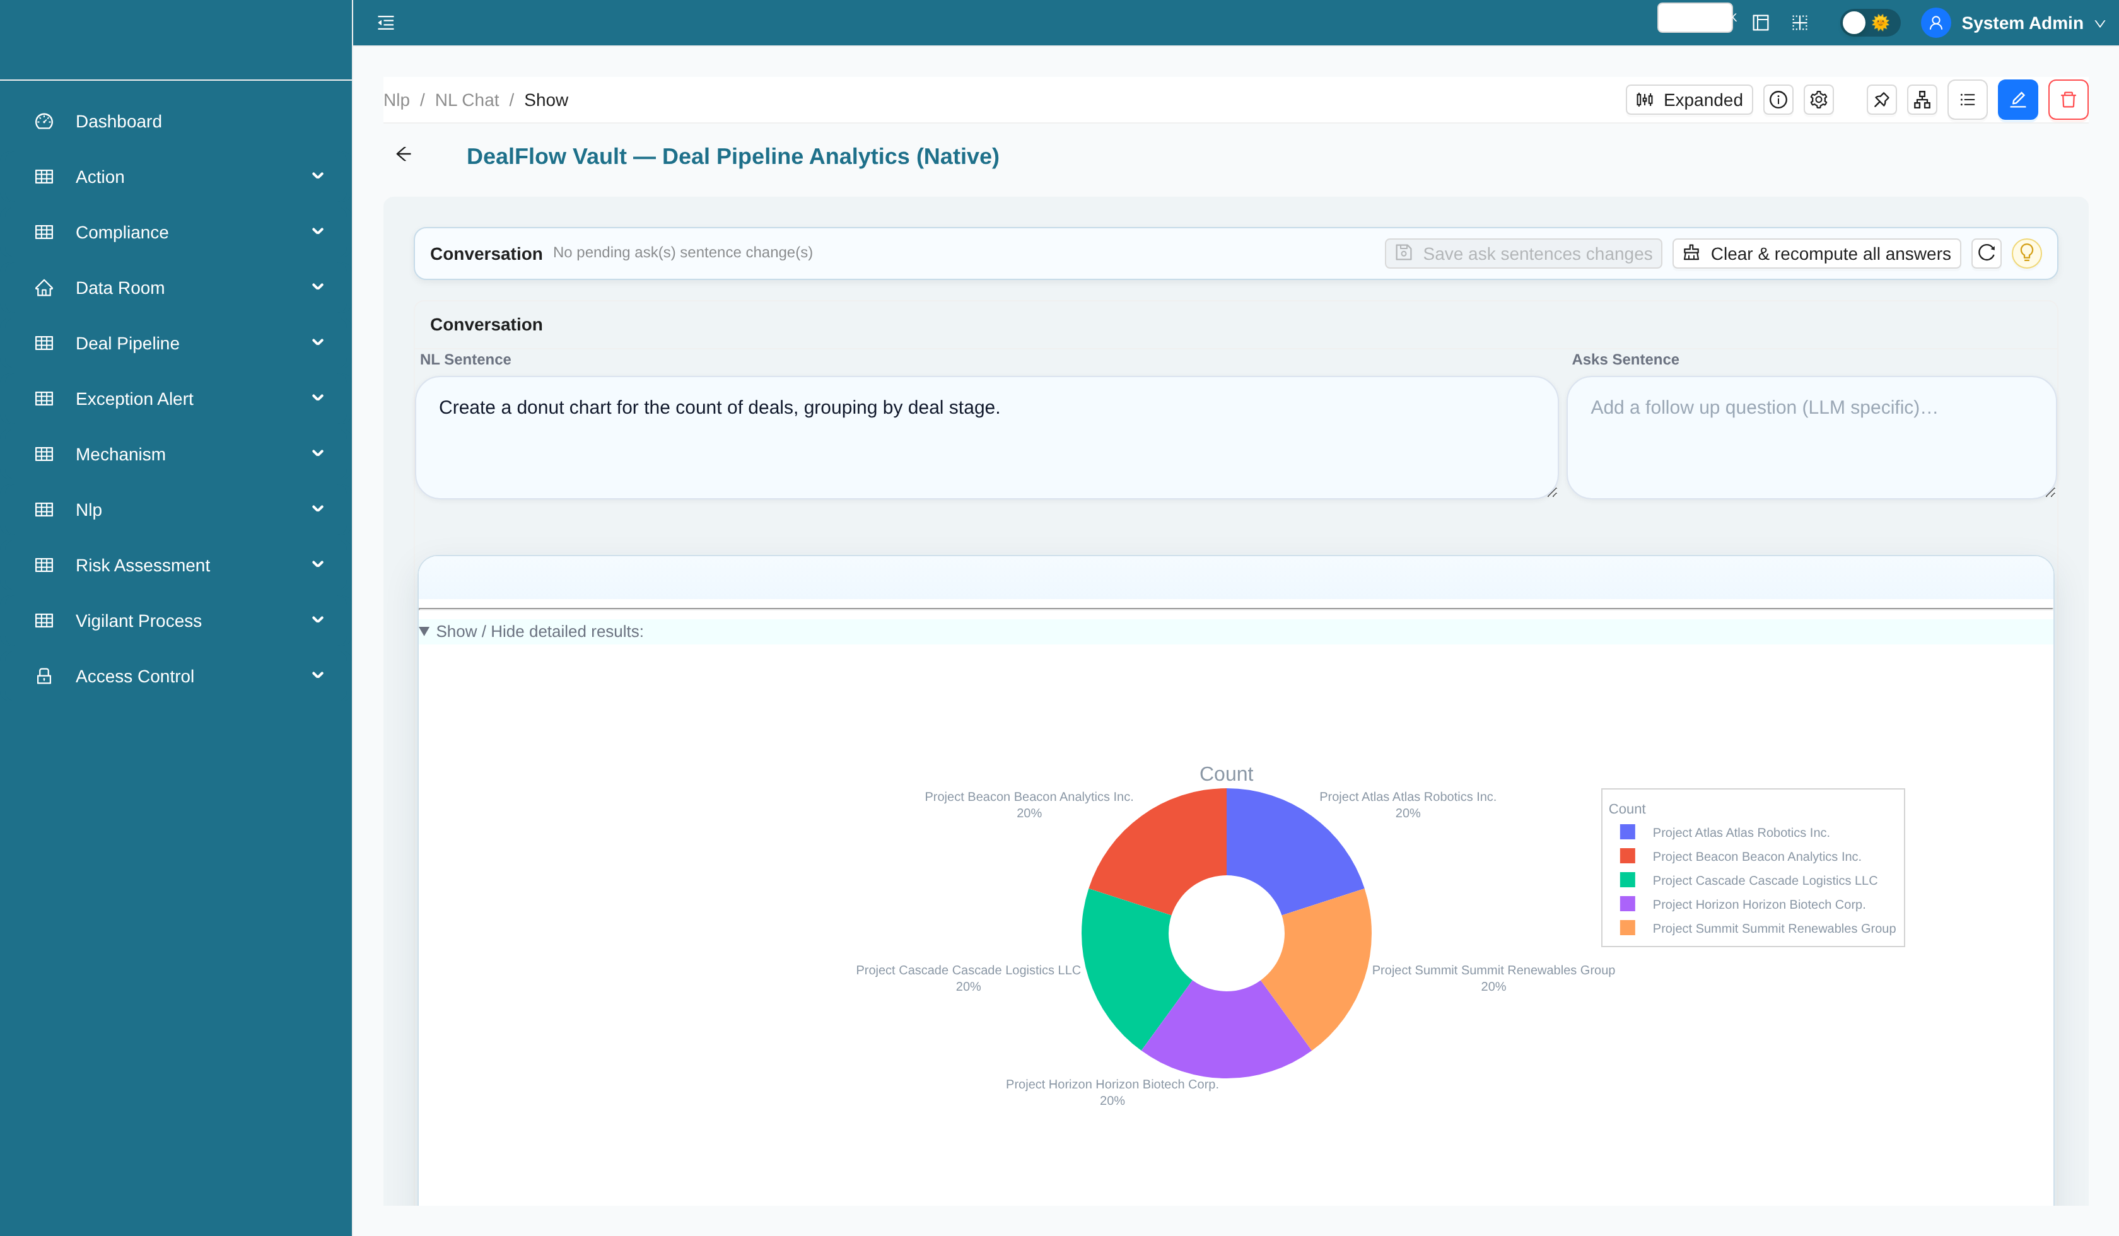The height and width of the screenshot is (1236, 2119).
Task: Expand the Action chevron
Action: tap(318, 176)
